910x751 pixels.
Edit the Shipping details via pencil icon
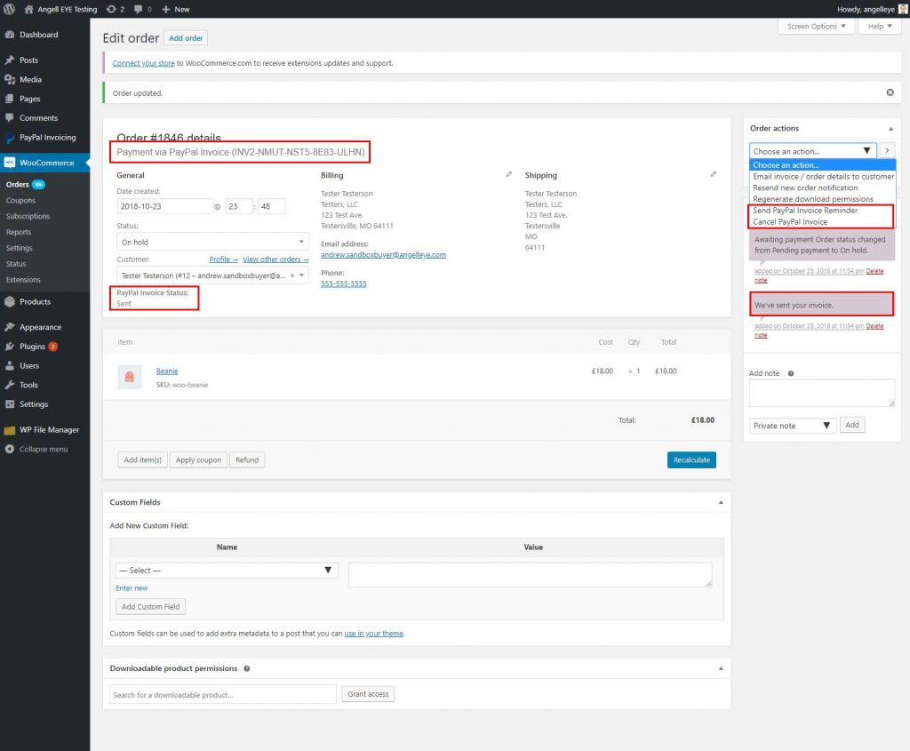tap(713, 175)
